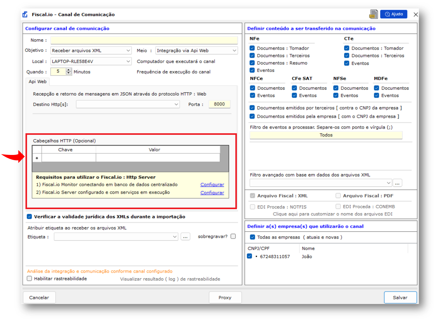
Task: Click the Chave cell in HTTP headers
Action: point(69,158)
